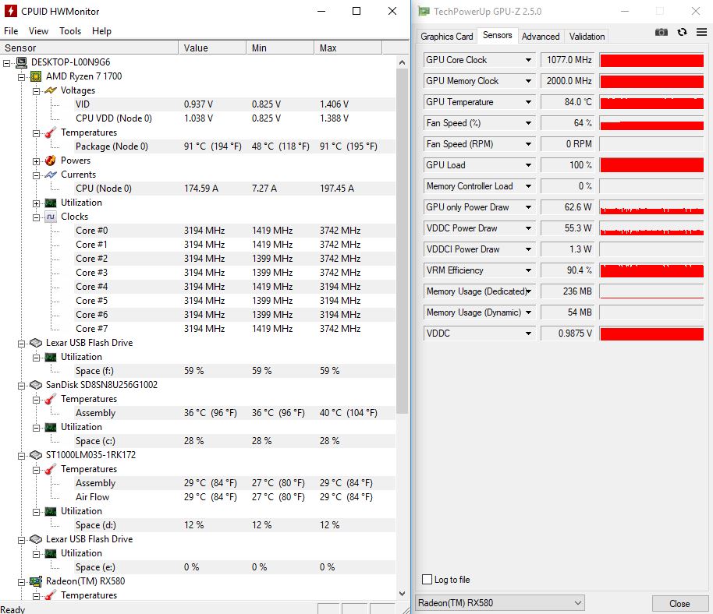Switch to the Advanced tab in GPU-Z
Image resolution: width=713 pixels, height=614 pixels.
pos(540,37)
